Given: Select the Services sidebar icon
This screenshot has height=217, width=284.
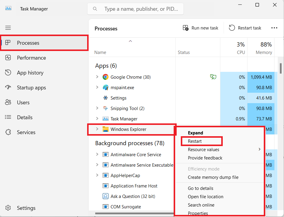Looking at the screenshot, I should 8,132.
